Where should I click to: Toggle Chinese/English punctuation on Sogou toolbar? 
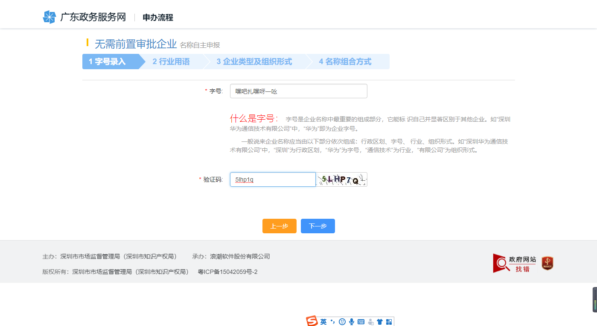click(x=332, y=321)
